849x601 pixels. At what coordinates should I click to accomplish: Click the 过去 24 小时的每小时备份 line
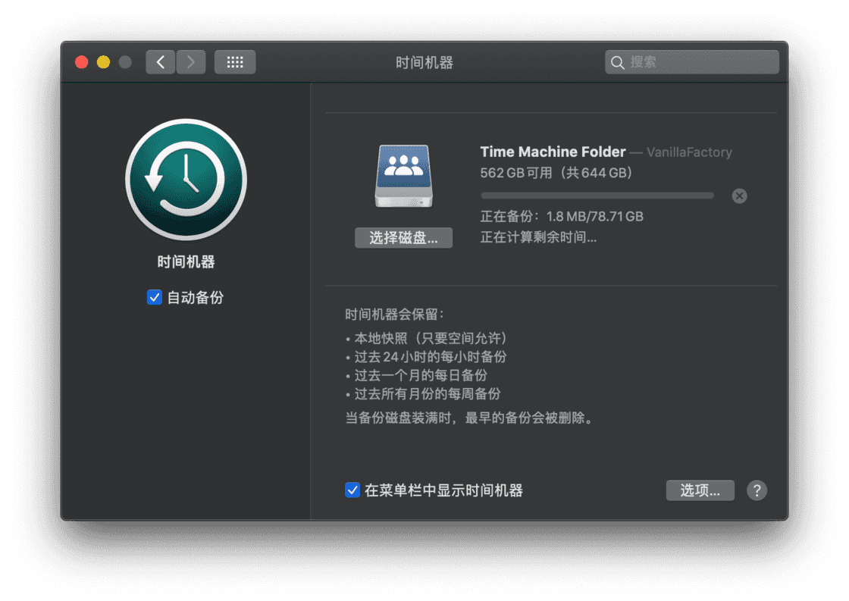(426, 357)
